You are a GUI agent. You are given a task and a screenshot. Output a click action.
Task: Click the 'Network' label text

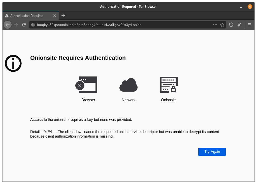click(x=128, y=100)
